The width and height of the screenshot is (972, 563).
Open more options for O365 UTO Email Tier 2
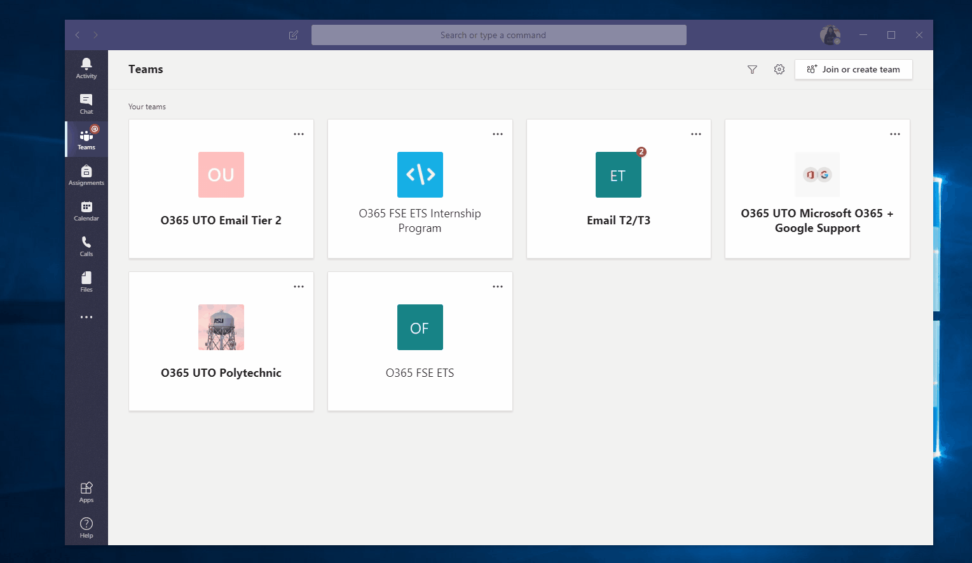tap(299, 134)
